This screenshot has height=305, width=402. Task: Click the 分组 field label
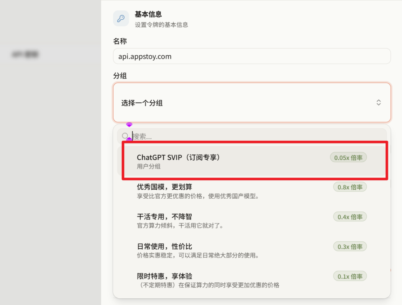[x=120, y=76]
